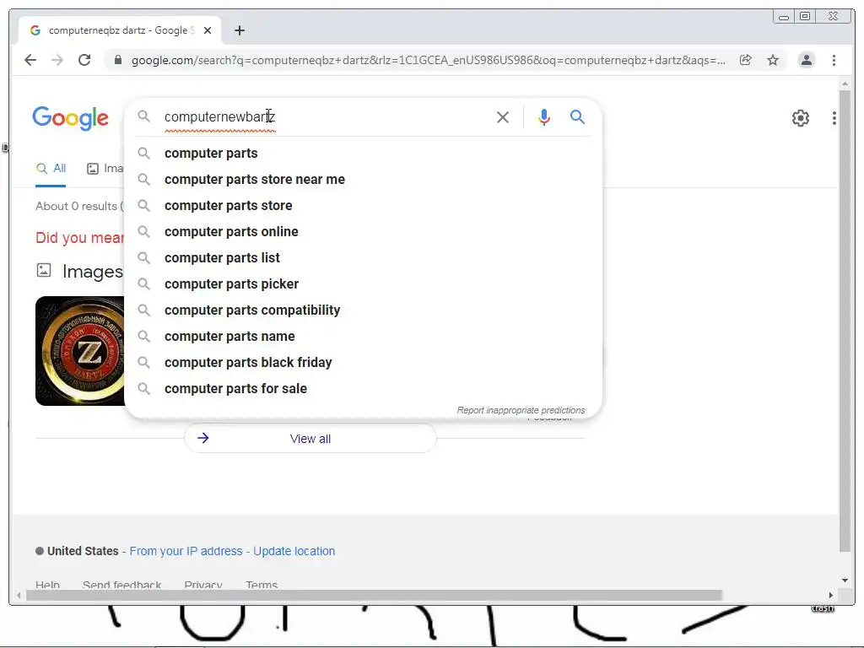This screenshot has width=864, height=648.
Task: Click the Google logo
Action: click(71, 118)
